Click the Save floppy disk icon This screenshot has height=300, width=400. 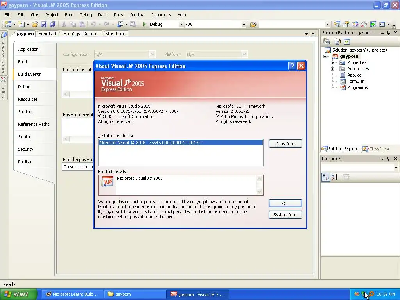pos(44,24)
